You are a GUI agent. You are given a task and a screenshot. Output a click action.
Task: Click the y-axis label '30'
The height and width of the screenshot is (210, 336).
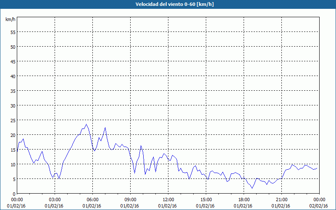[x=13, y=106]
